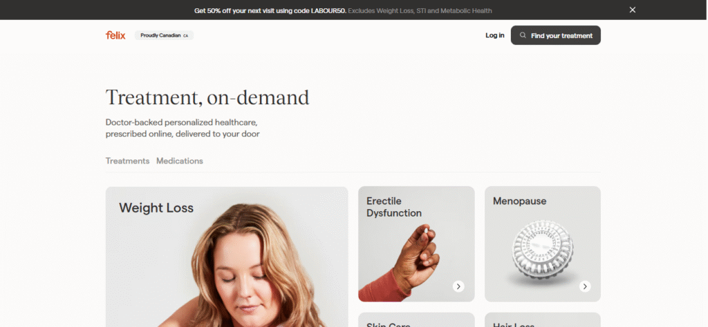Image resolution: width=708 pixels, height=327 pixels.
Task: Open Erectile Dysfunction arrow icon
Action: pyautogui.click(x=458, y=286)
